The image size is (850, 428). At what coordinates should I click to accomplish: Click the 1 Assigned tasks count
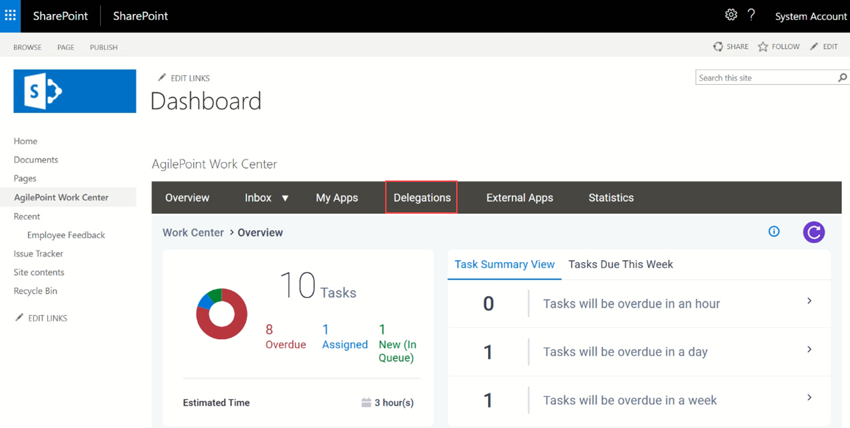[x=345, y=336]
